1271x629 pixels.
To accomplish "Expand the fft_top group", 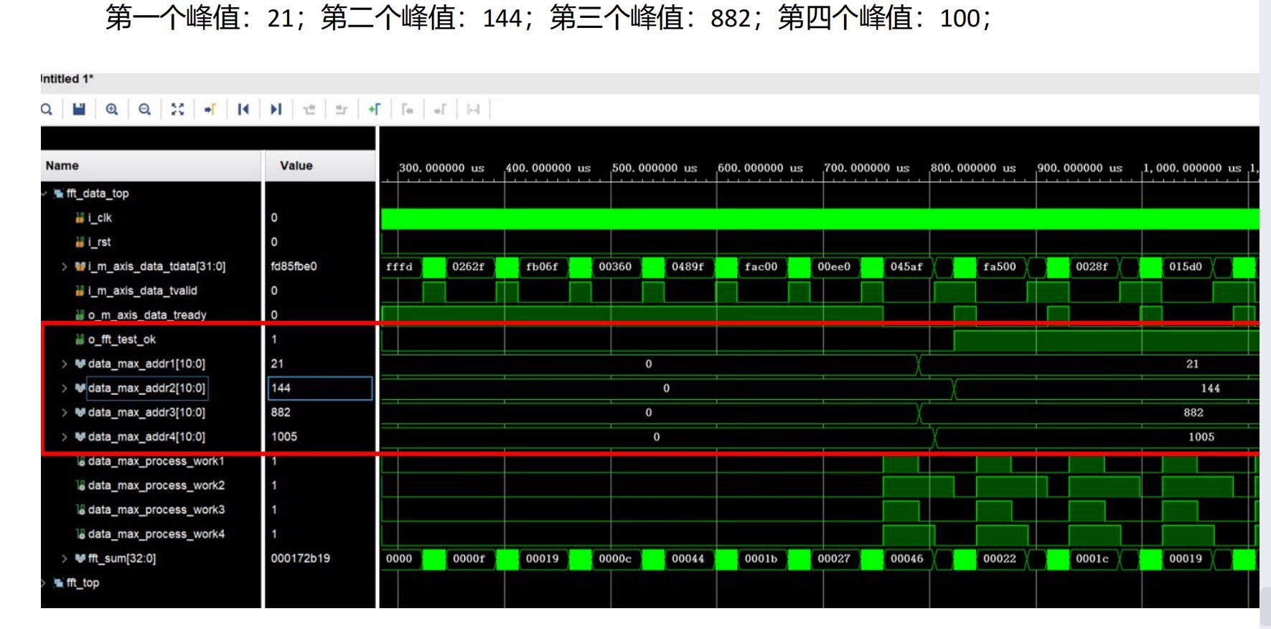I will [44, 583].
